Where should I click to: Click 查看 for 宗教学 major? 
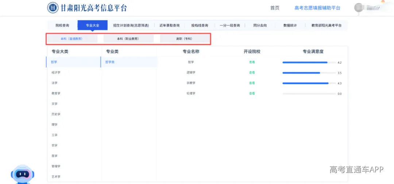[x=252, y=83]
